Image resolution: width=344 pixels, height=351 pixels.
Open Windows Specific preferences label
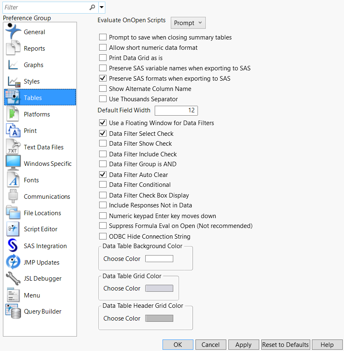[x=48, y=164]
